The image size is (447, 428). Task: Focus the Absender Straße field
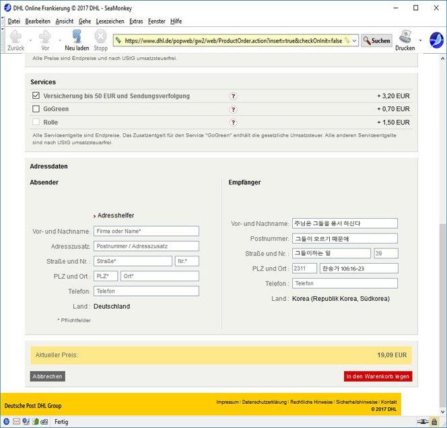coord(133,261)
